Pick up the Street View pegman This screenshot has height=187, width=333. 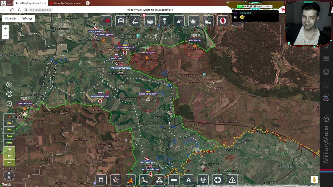tap(314, 179)
